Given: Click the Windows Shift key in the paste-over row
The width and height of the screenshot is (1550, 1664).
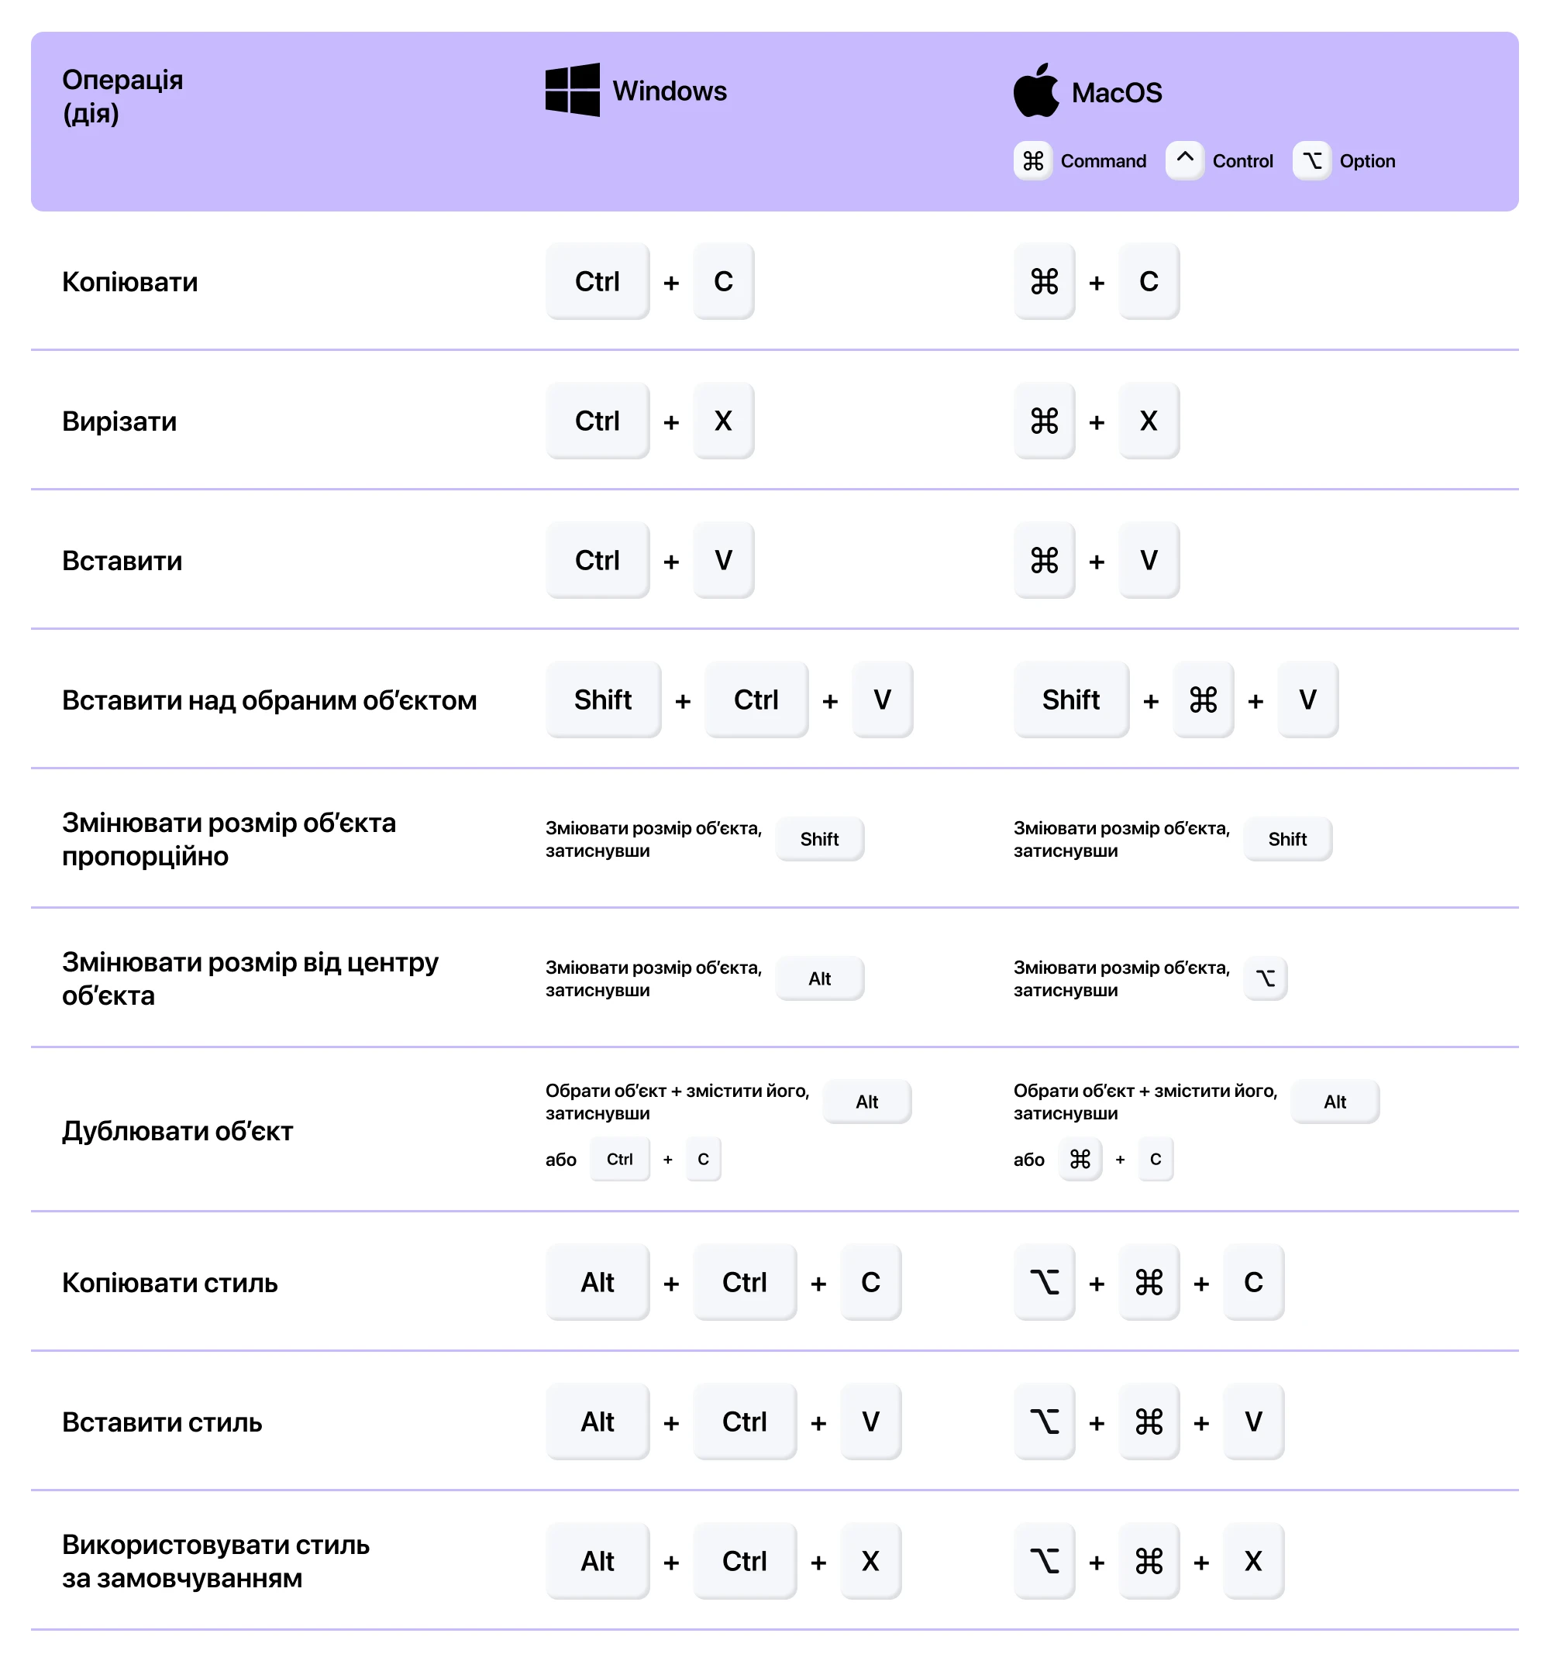Looking at the screenshot, I should coord(603,700).
